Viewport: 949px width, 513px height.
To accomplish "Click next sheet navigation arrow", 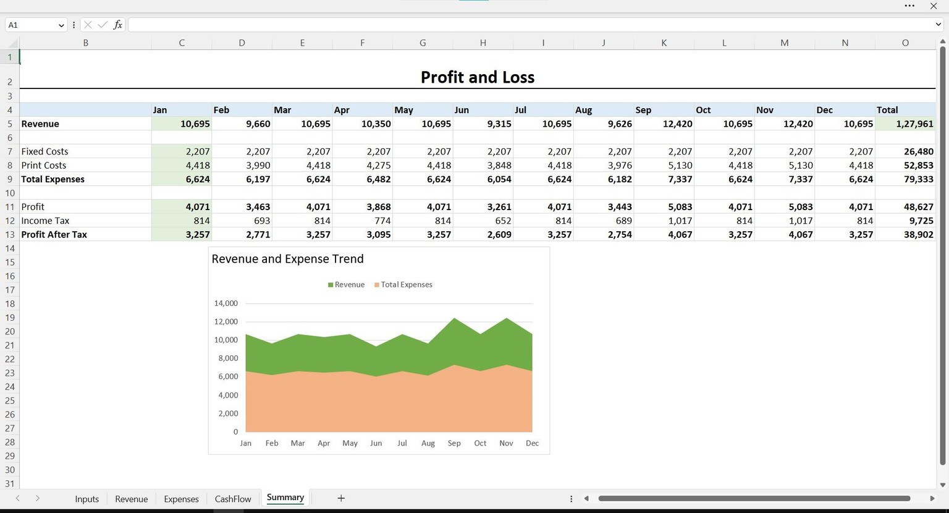I will click(x=38, y=498).
